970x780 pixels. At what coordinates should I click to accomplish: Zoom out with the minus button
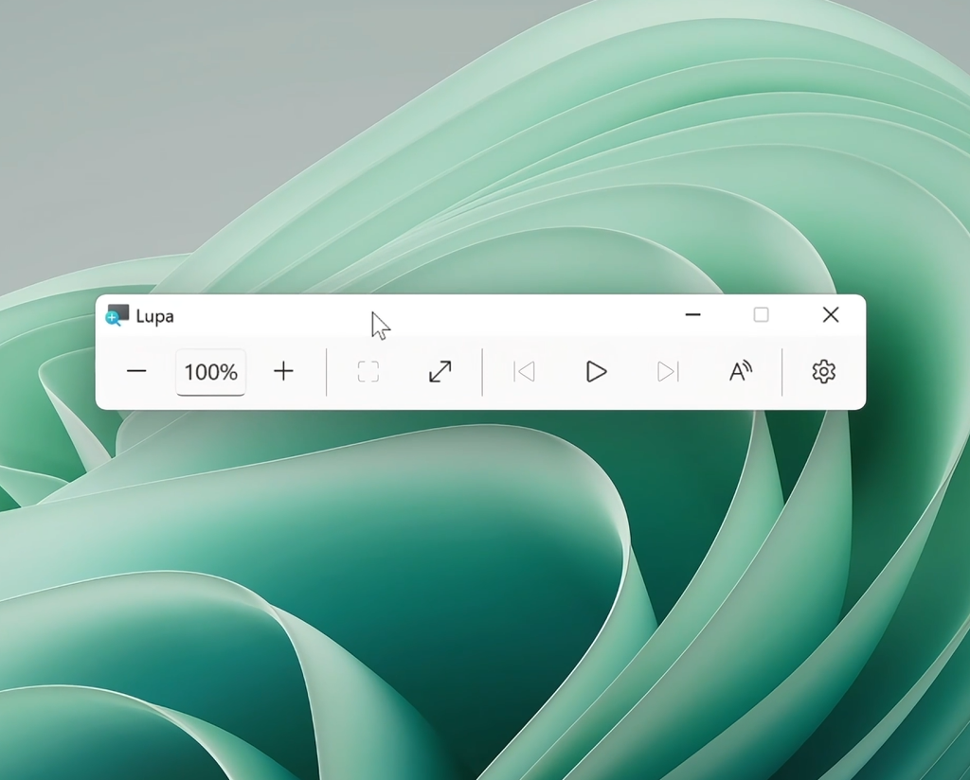136,371
